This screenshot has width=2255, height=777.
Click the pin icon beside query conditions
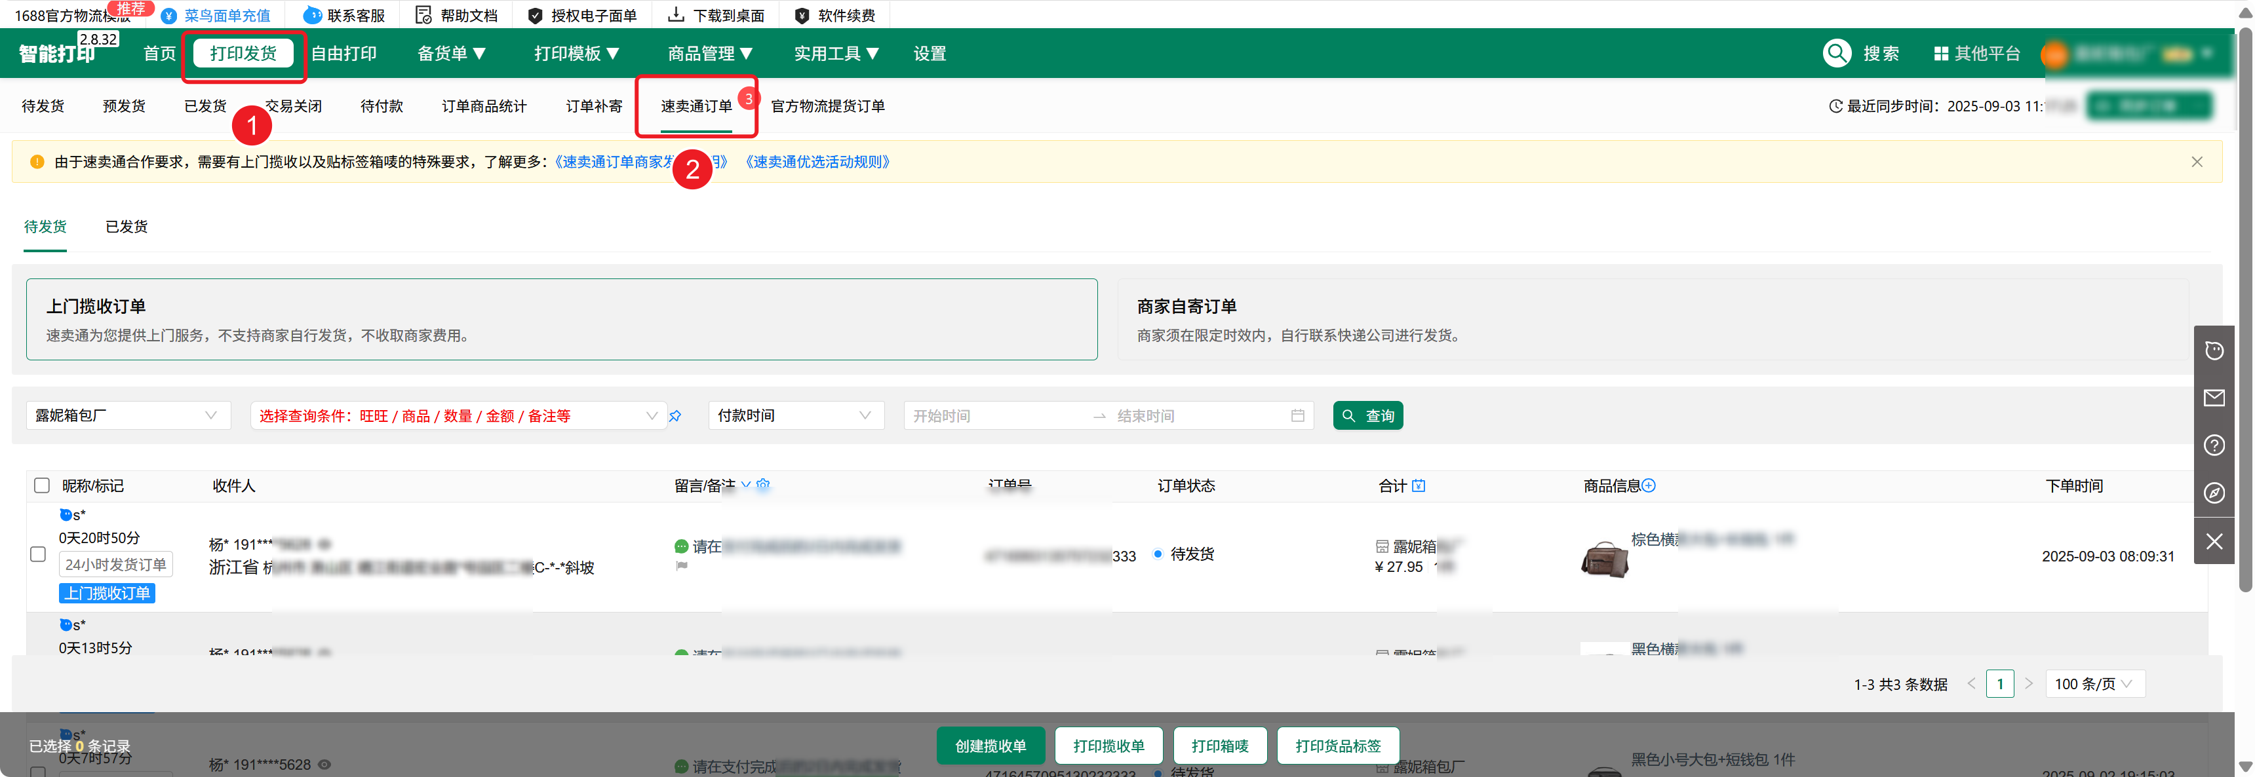tap(675, 415)
